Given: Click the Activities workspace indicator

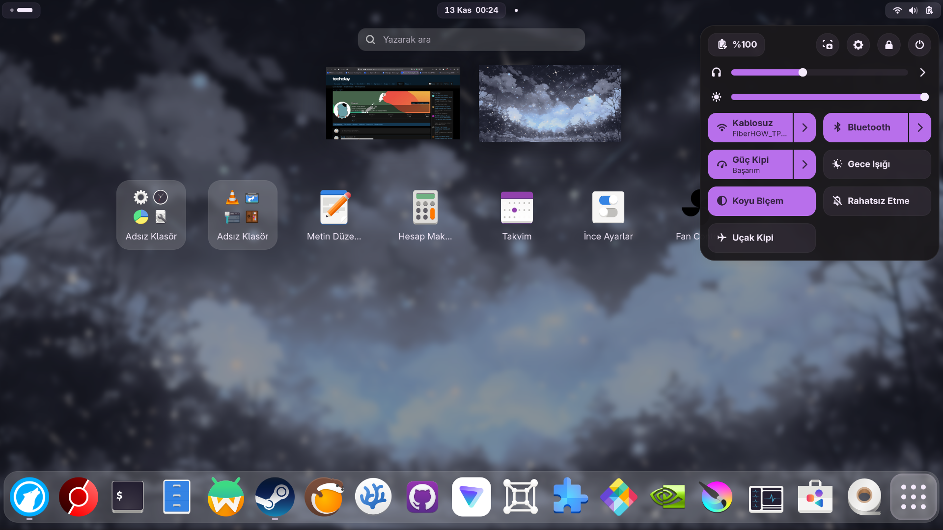Looking at the screenshot, I should 21,10.
